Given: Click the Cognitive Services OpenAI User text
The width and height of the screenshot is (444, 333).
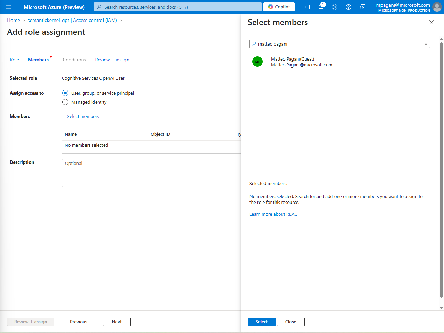Looking at the screenshot, I should [93, 78].
